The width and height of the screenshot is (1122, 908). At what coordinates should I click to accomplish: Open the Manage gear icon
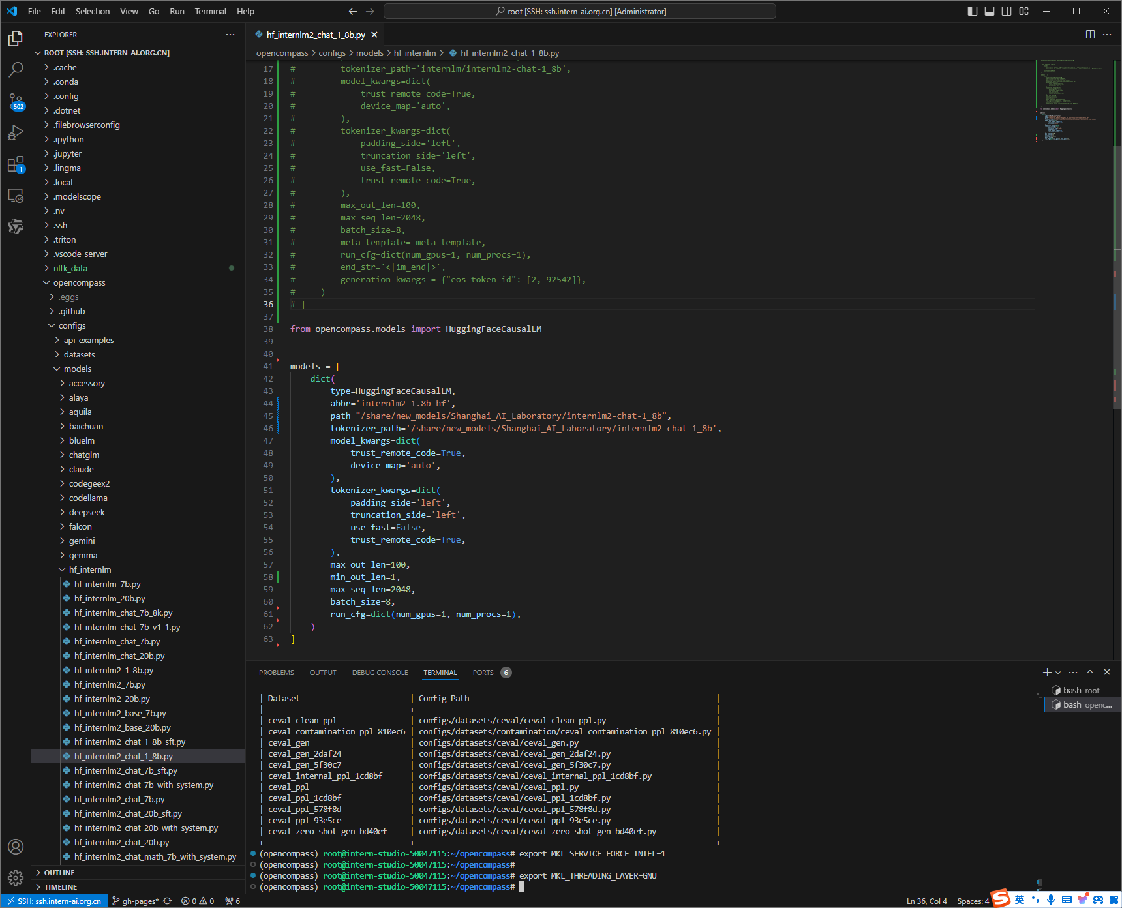[16, 877]
